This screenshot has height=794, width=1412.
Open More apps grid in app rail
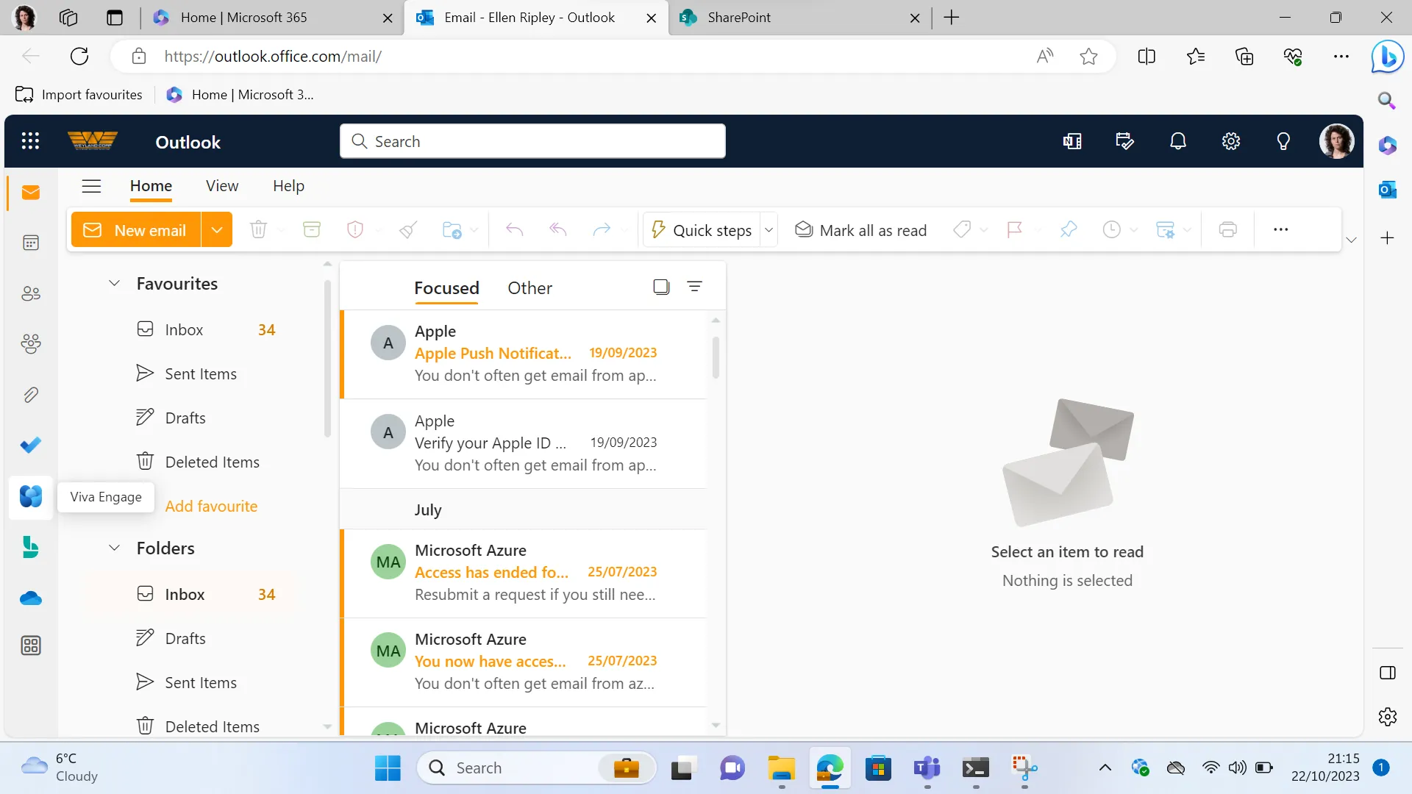click(31, 645)
